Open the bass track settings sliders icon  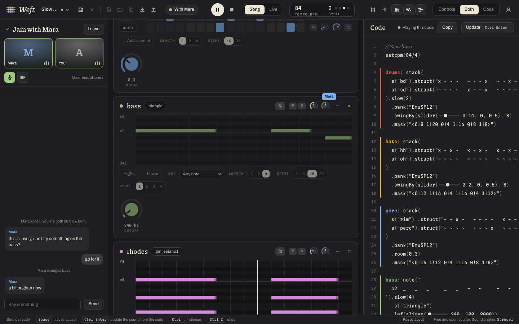pyautogui.click(x=280, y=106)
